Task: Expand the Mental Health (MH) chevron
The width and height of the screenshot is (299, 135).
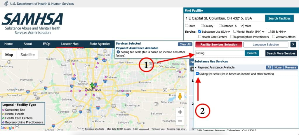Action: tap(263, 31)
